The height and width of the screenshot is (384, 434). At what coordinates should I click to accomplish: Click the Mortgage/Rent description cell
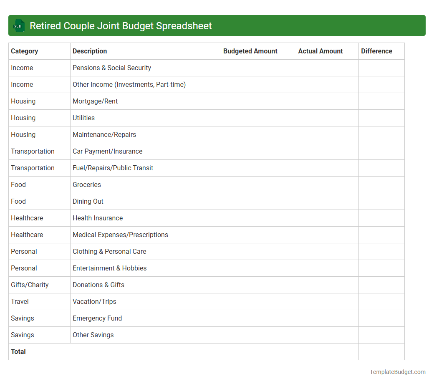95,101
